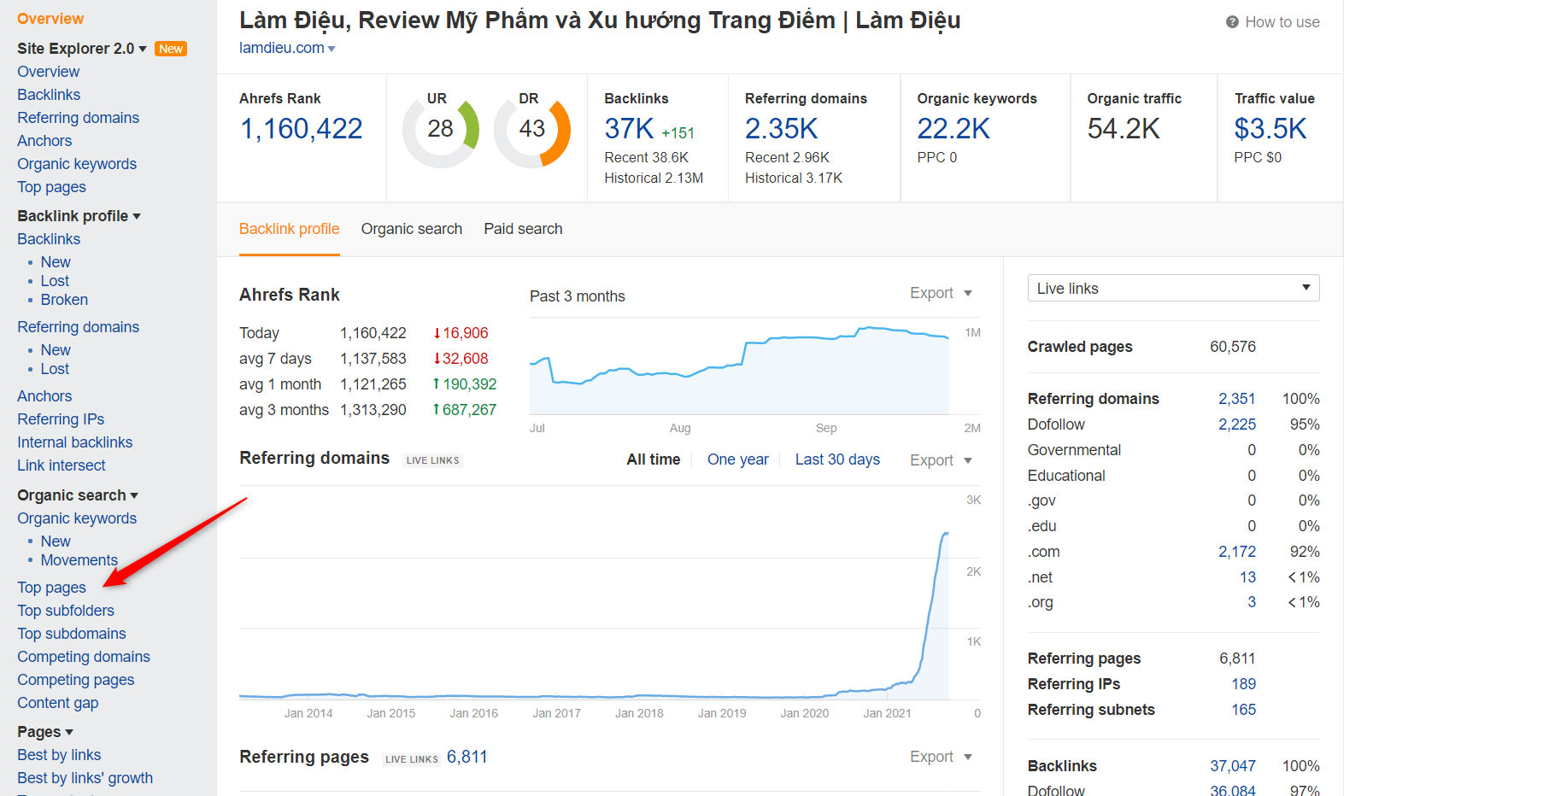Collapse the Pages sidebar section
This screenshot has height=796, width=1549.
pos(69,732)
